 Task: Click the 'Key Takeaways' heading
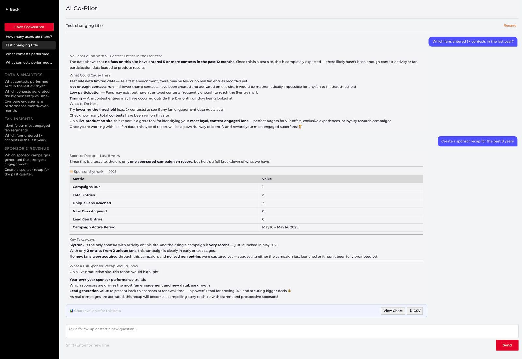point(82,240)
